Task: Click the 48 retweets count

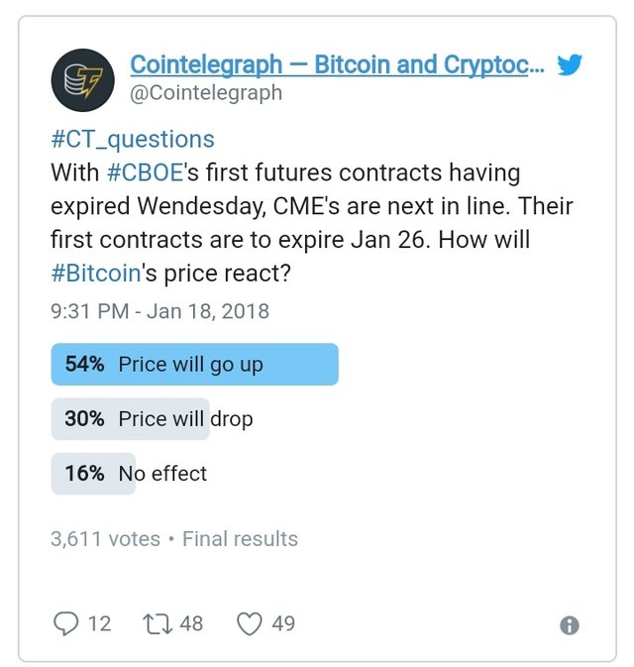Action: click(x=191, y=623)
